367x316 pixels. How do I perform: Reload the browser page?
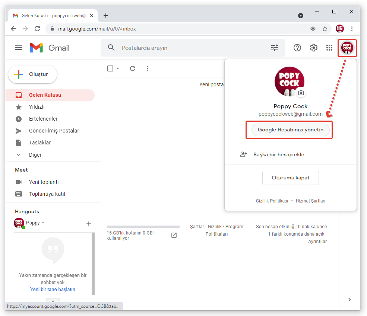point(37,29)
